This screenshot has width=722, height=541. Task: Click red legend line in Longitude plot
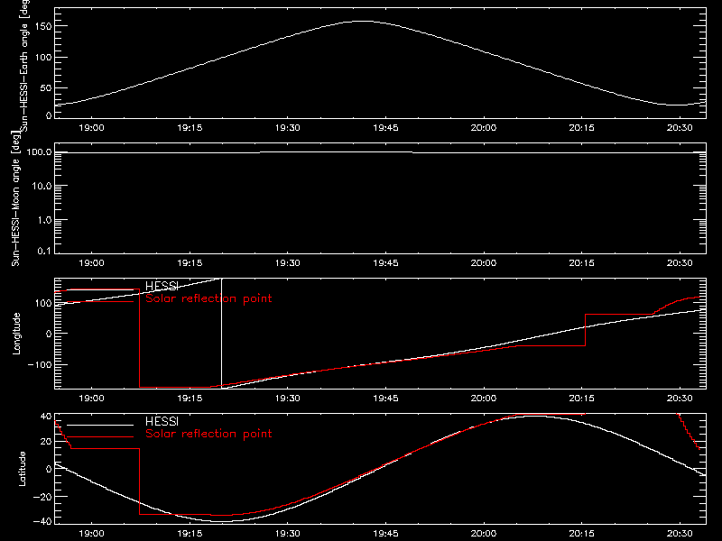[x=100, y=302]
